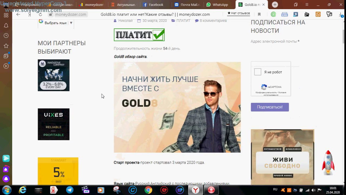
Task: Open the HyperCam red record taskbar button
Action: pos(211,190)
